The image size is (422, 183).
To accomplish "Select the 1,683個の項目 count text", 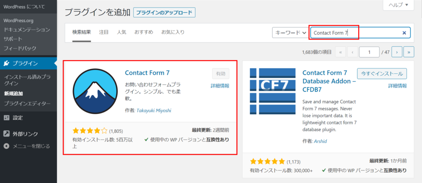I will click(x=317, y=52).
